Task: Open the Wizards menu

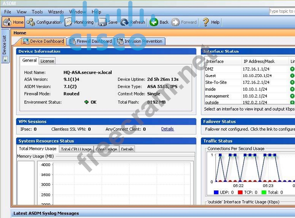Action: [56, 12]
